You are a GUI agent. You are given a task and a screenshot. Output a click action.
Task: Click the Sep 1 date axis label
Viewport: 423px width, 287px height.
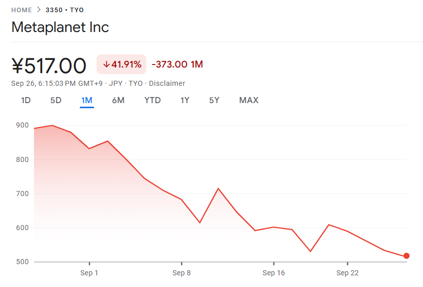89,273
